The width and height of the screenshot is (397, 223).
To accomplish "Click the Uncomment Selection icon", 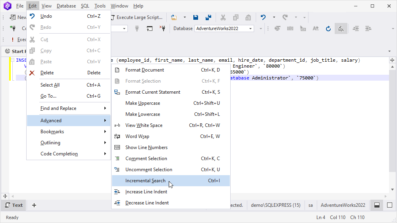I will tap(117, 170).
